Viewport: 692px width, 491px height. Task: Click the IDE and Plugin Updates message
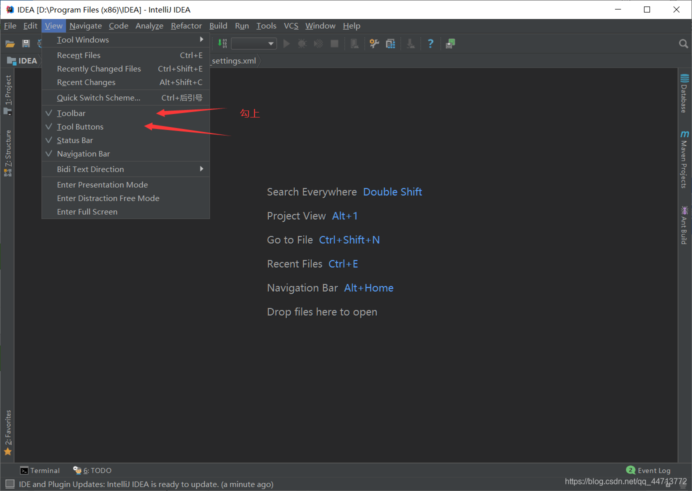click(x=146, y=484)
